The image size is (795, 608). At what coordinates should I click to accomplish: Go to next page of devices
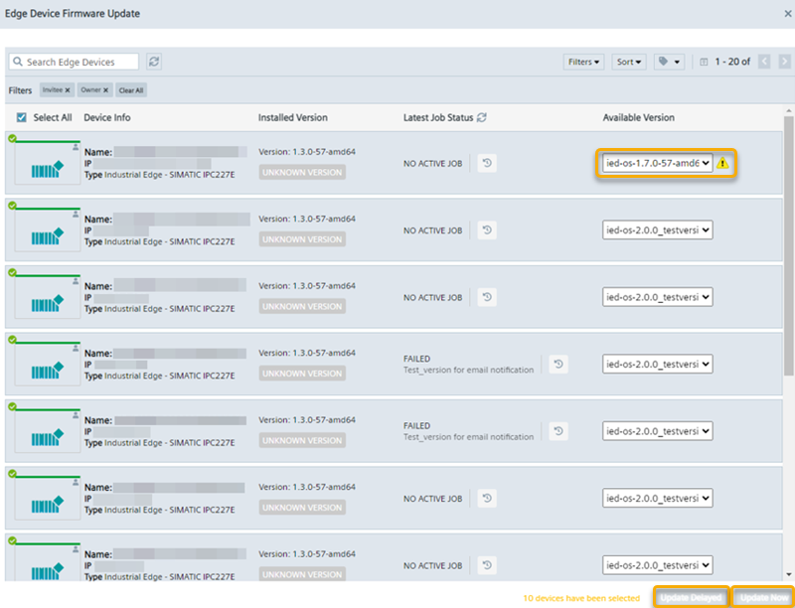click(782, 62)
